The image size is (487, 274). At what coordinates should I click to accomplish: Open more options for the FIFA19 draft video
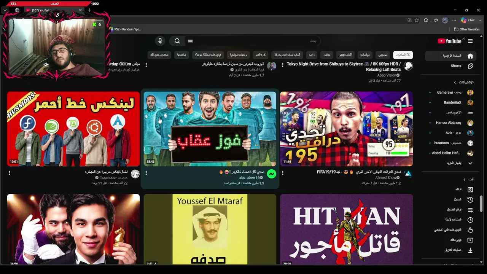click(283, 173)
